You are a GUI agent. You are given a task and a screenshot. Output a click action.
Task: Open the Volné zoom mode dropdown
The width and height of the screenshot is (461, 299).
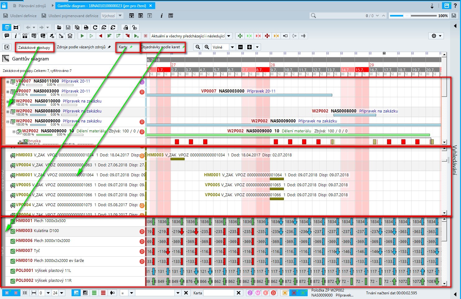tap(232, 47)
